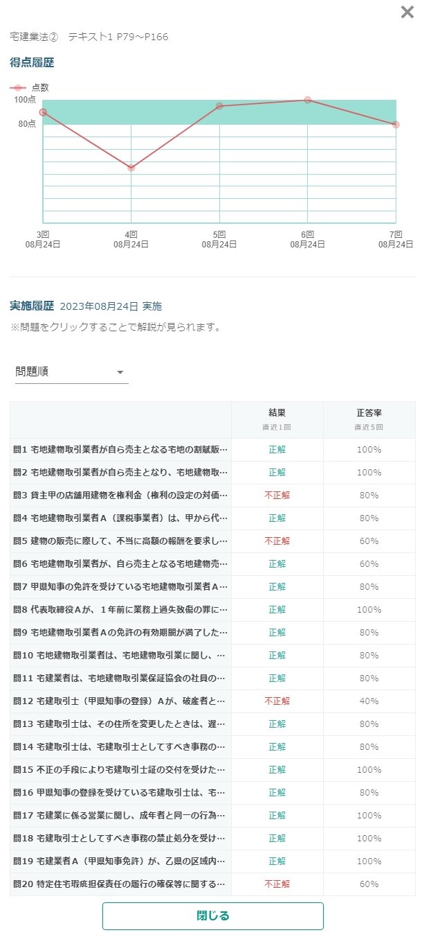Open 問5 question about 建物の販売
422x937 pixels.
click(x=213, y=541)
